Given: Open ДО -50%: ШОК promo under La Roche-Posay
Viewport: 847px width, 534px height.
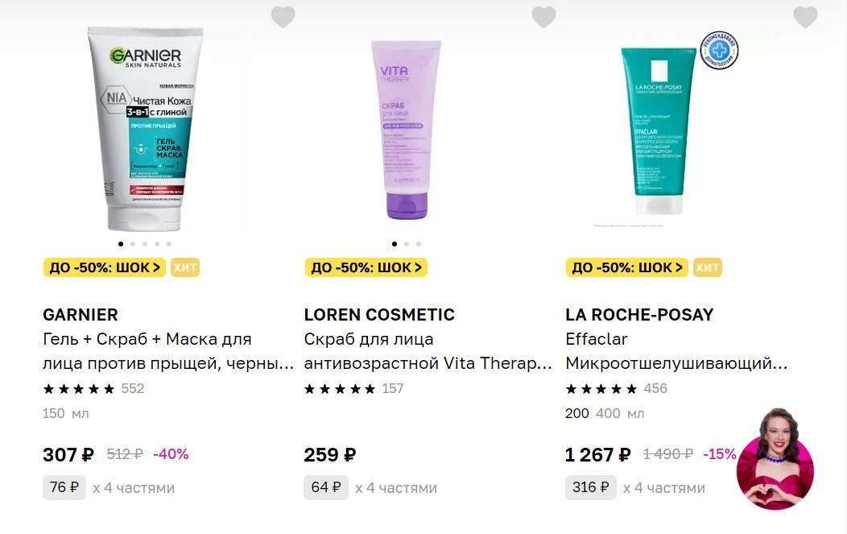Looking at the screenshot, I should 627,267.
